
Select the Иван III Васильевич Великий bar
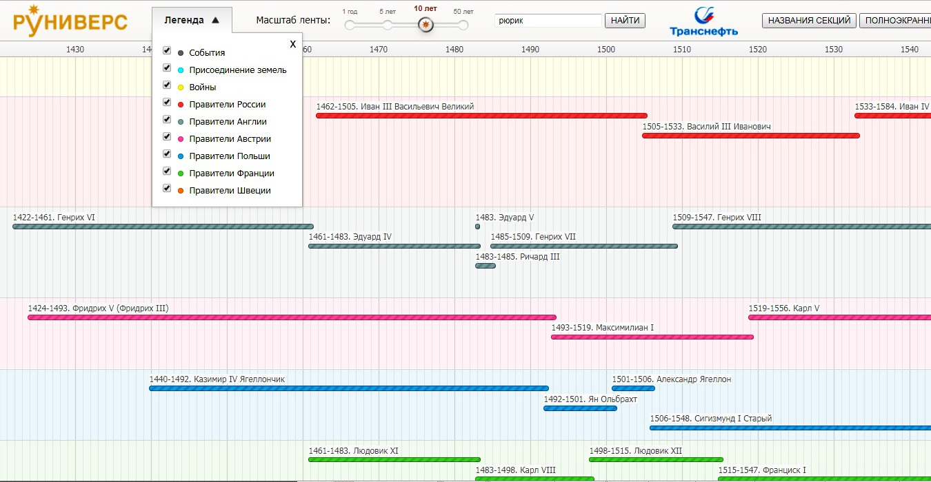pyautogui.click(x=481, y=116)
